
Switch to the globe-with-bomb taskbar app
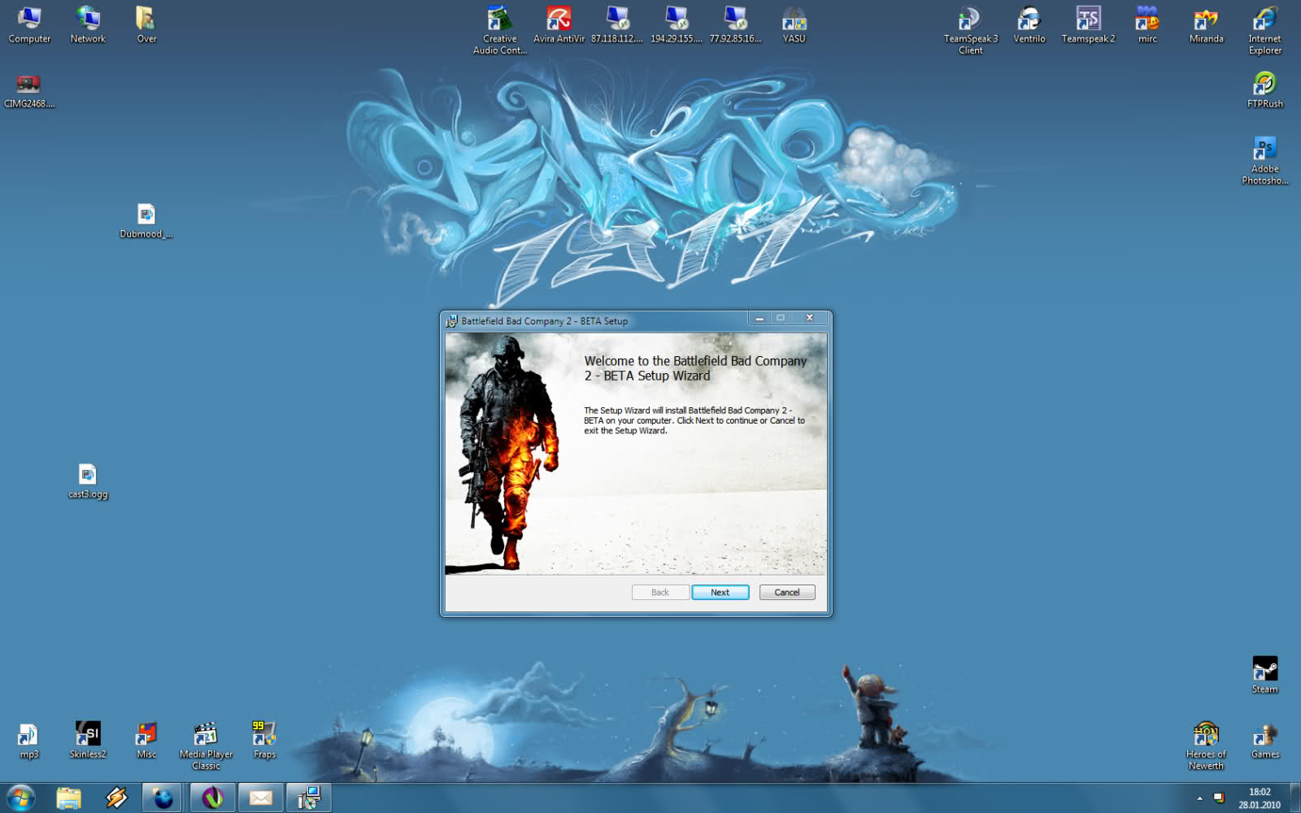pos(163,798)
